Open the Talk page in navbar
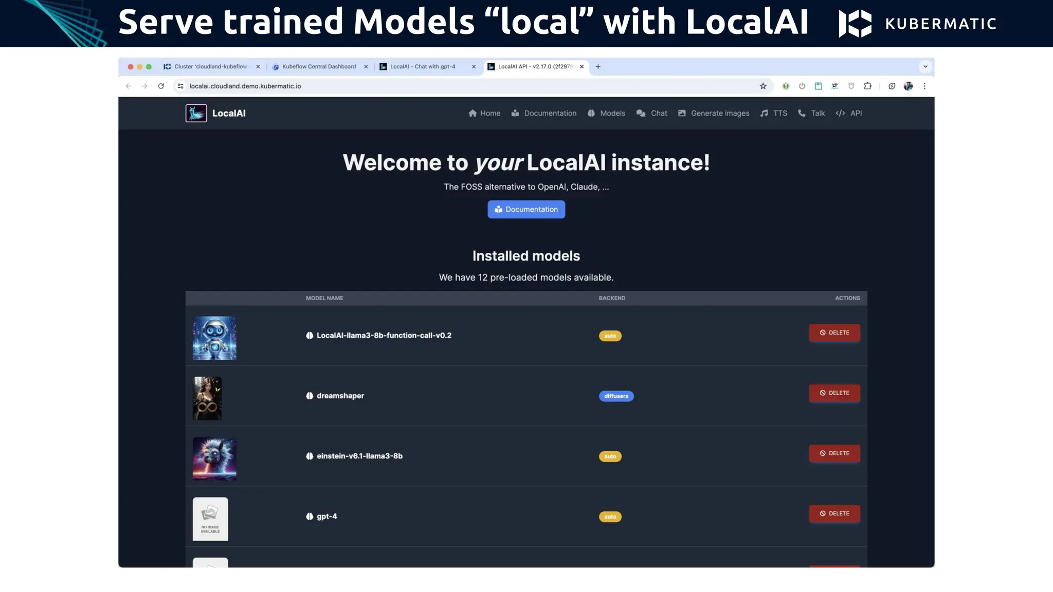 [811, 114]
